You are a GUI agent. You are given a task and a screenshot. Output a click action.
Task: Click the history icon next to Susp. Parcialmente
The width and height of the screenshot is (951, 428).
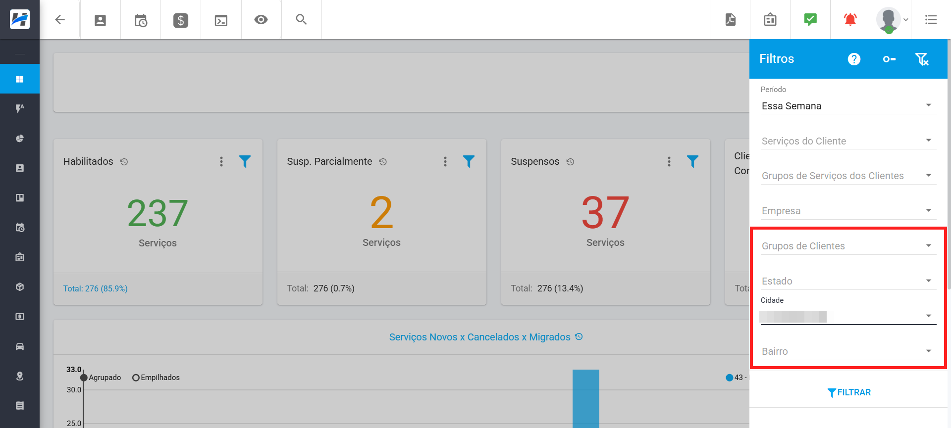coord(383,162)
